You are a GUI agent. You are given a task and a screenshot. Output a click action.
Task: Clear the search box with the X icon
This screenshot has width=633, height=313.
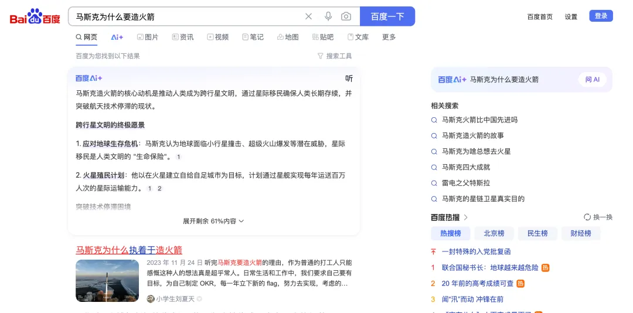[x=308, y=16]
